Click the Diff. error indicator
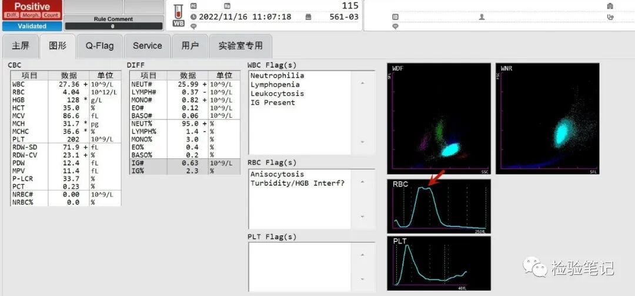635x296 pixels. click(x=11, y=15)
